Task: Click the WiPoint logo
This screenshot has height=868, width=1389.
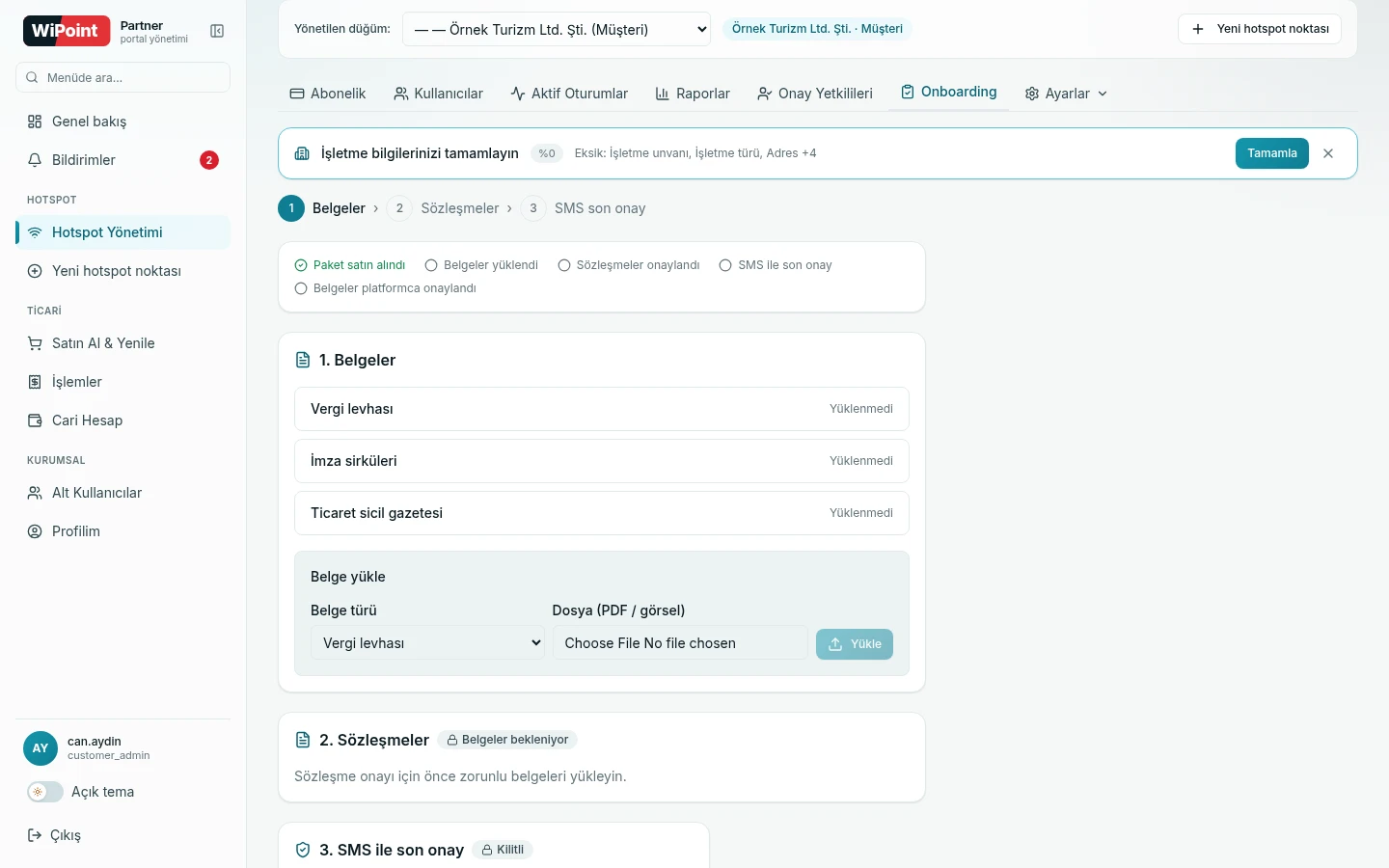Action: 67,31
